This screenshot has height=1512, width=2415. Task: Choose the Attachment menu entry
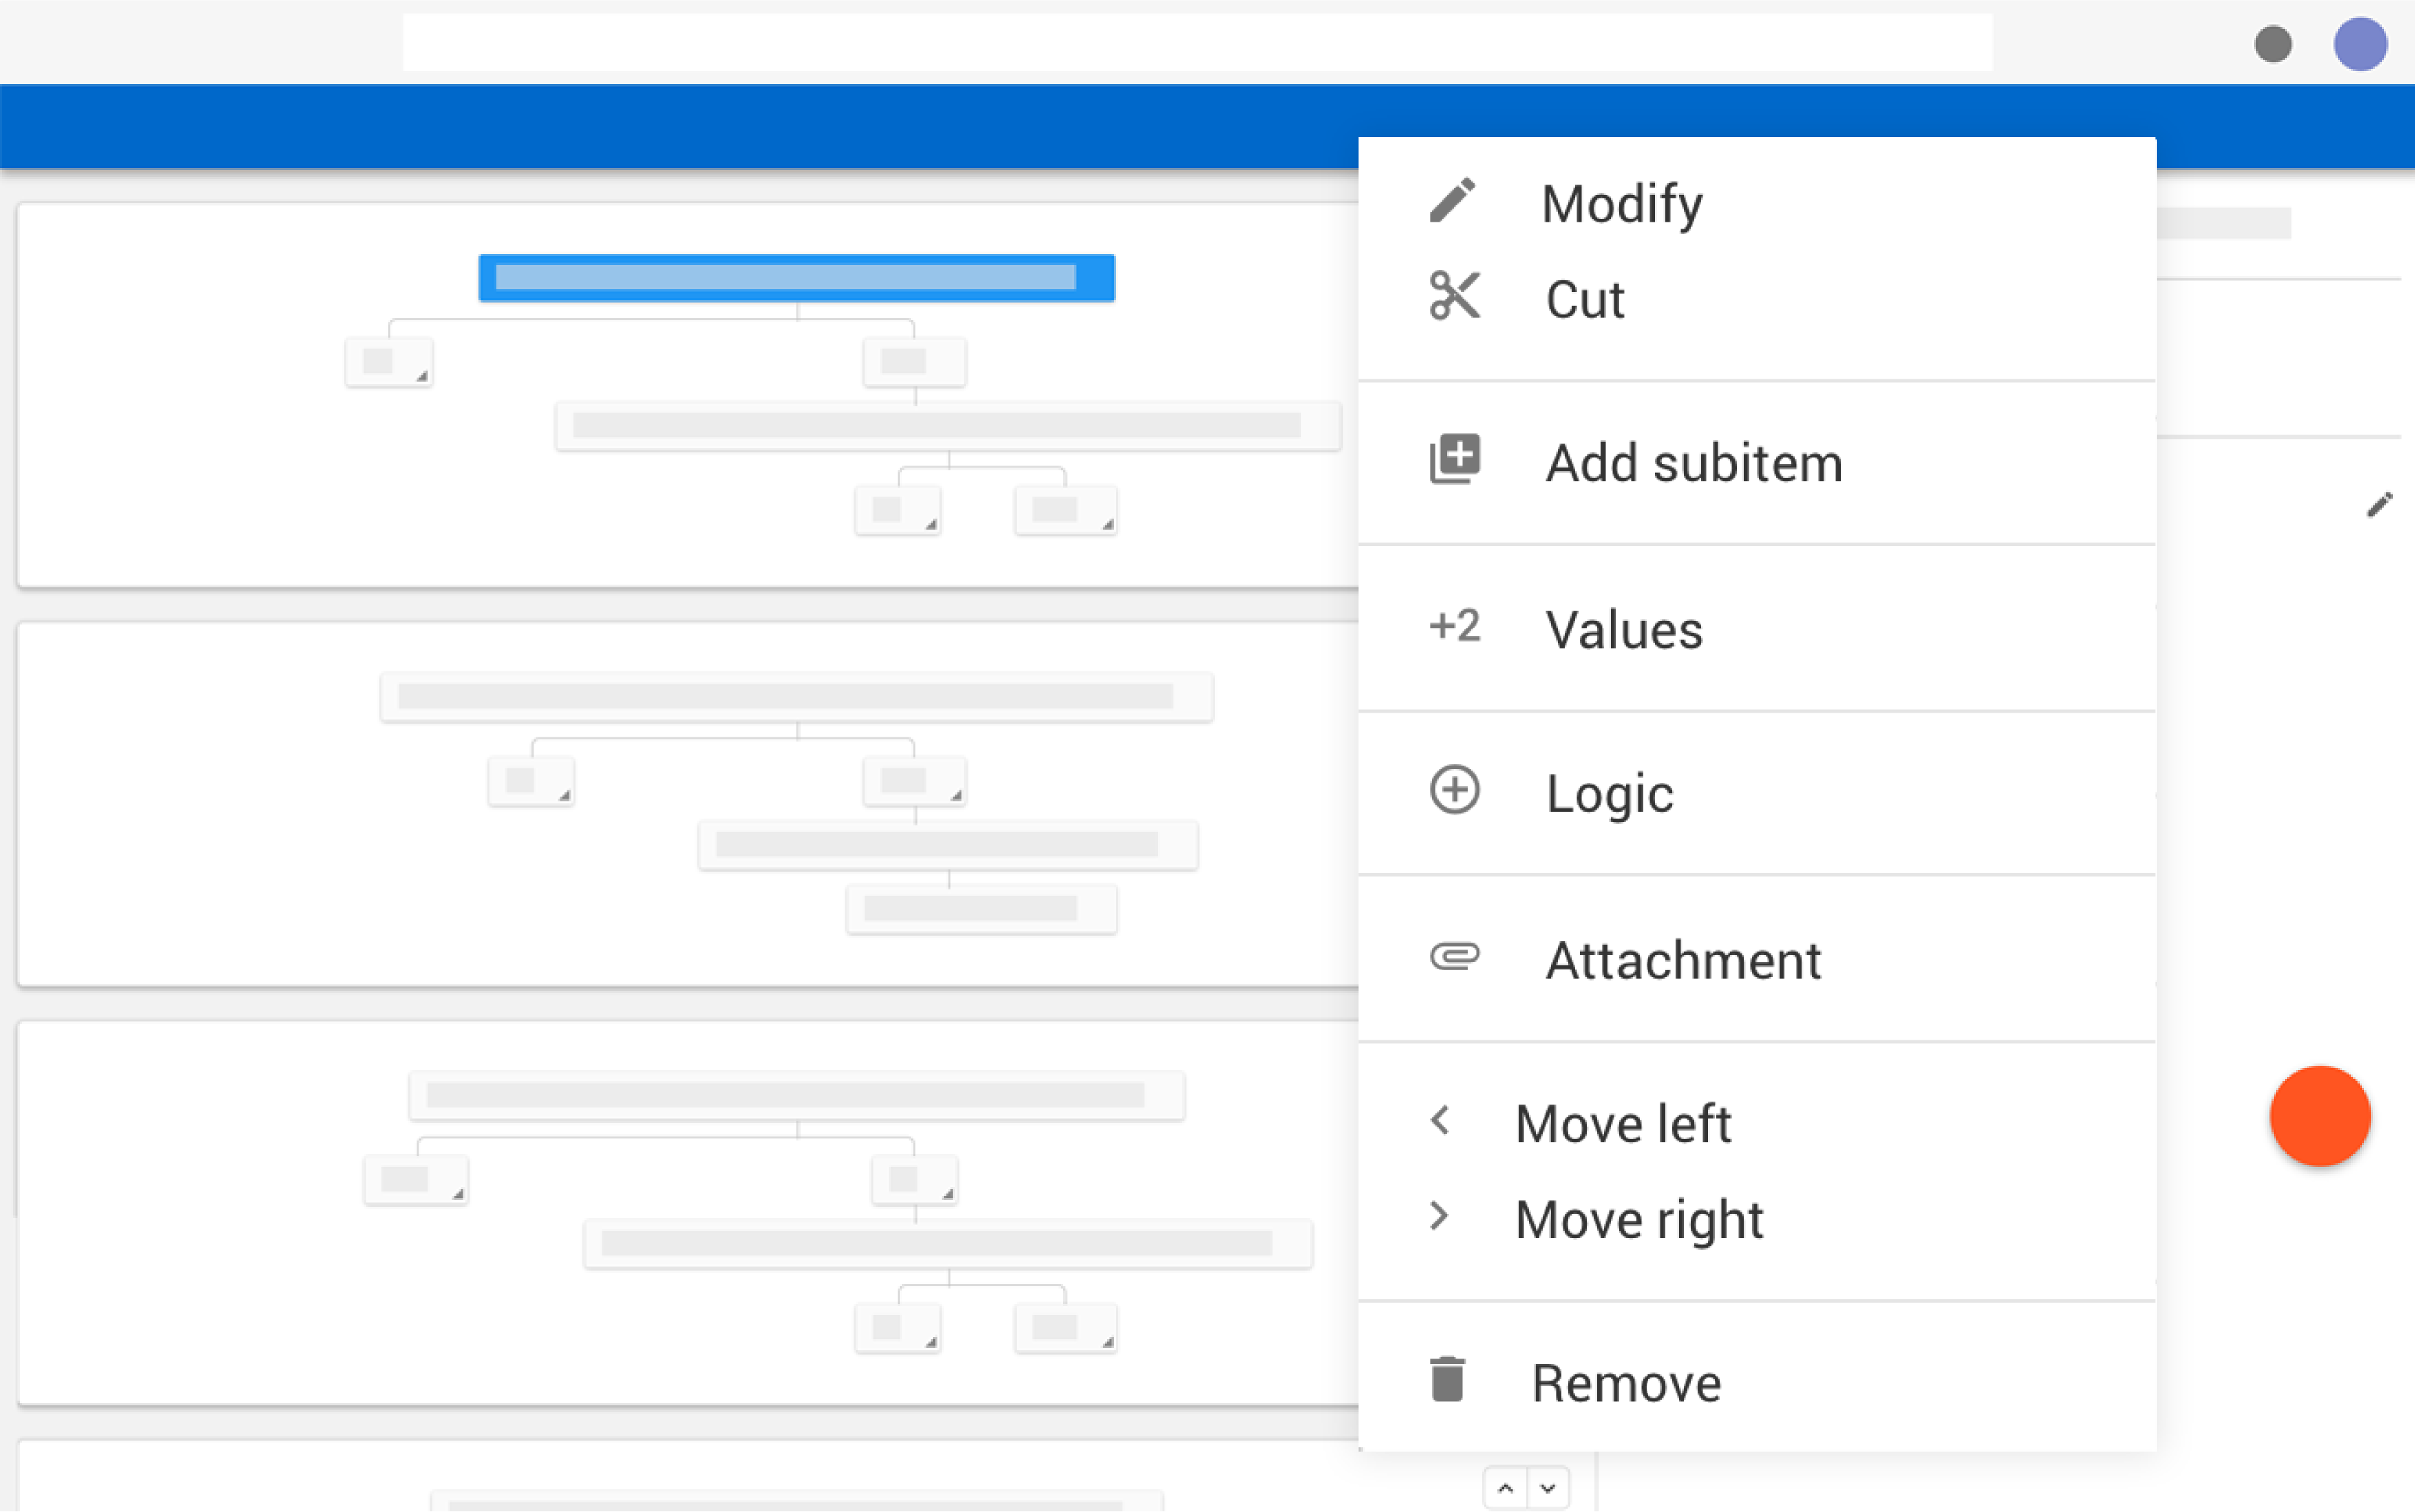coord(1683,960)
